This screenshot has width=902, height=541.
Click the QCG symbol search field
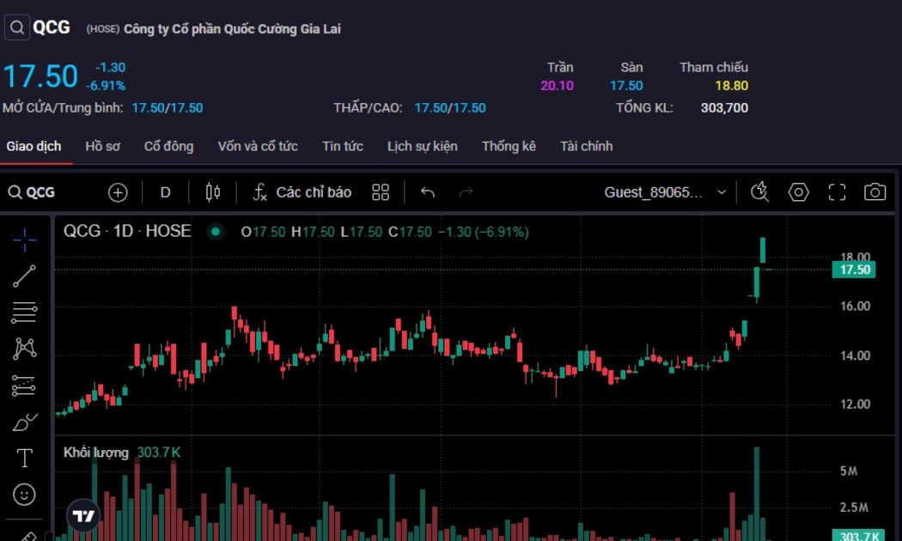[34, 192]
